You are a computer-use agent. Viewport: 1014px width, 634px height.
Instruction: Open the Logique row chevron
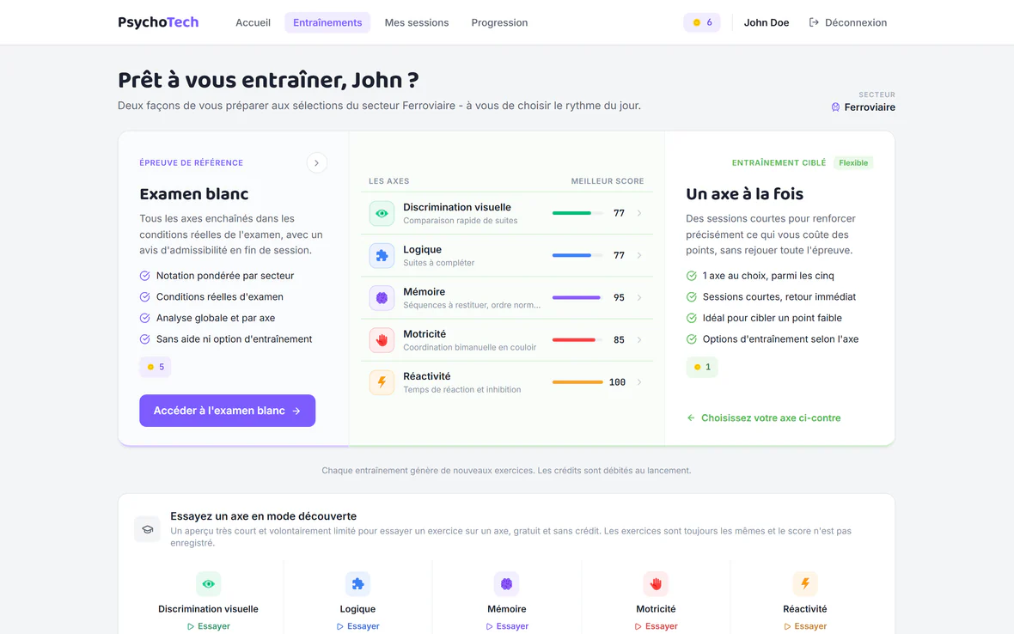(x=639, y=255)
